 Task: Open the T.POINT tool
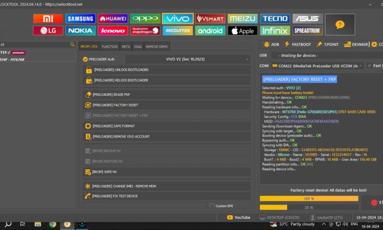328,45
